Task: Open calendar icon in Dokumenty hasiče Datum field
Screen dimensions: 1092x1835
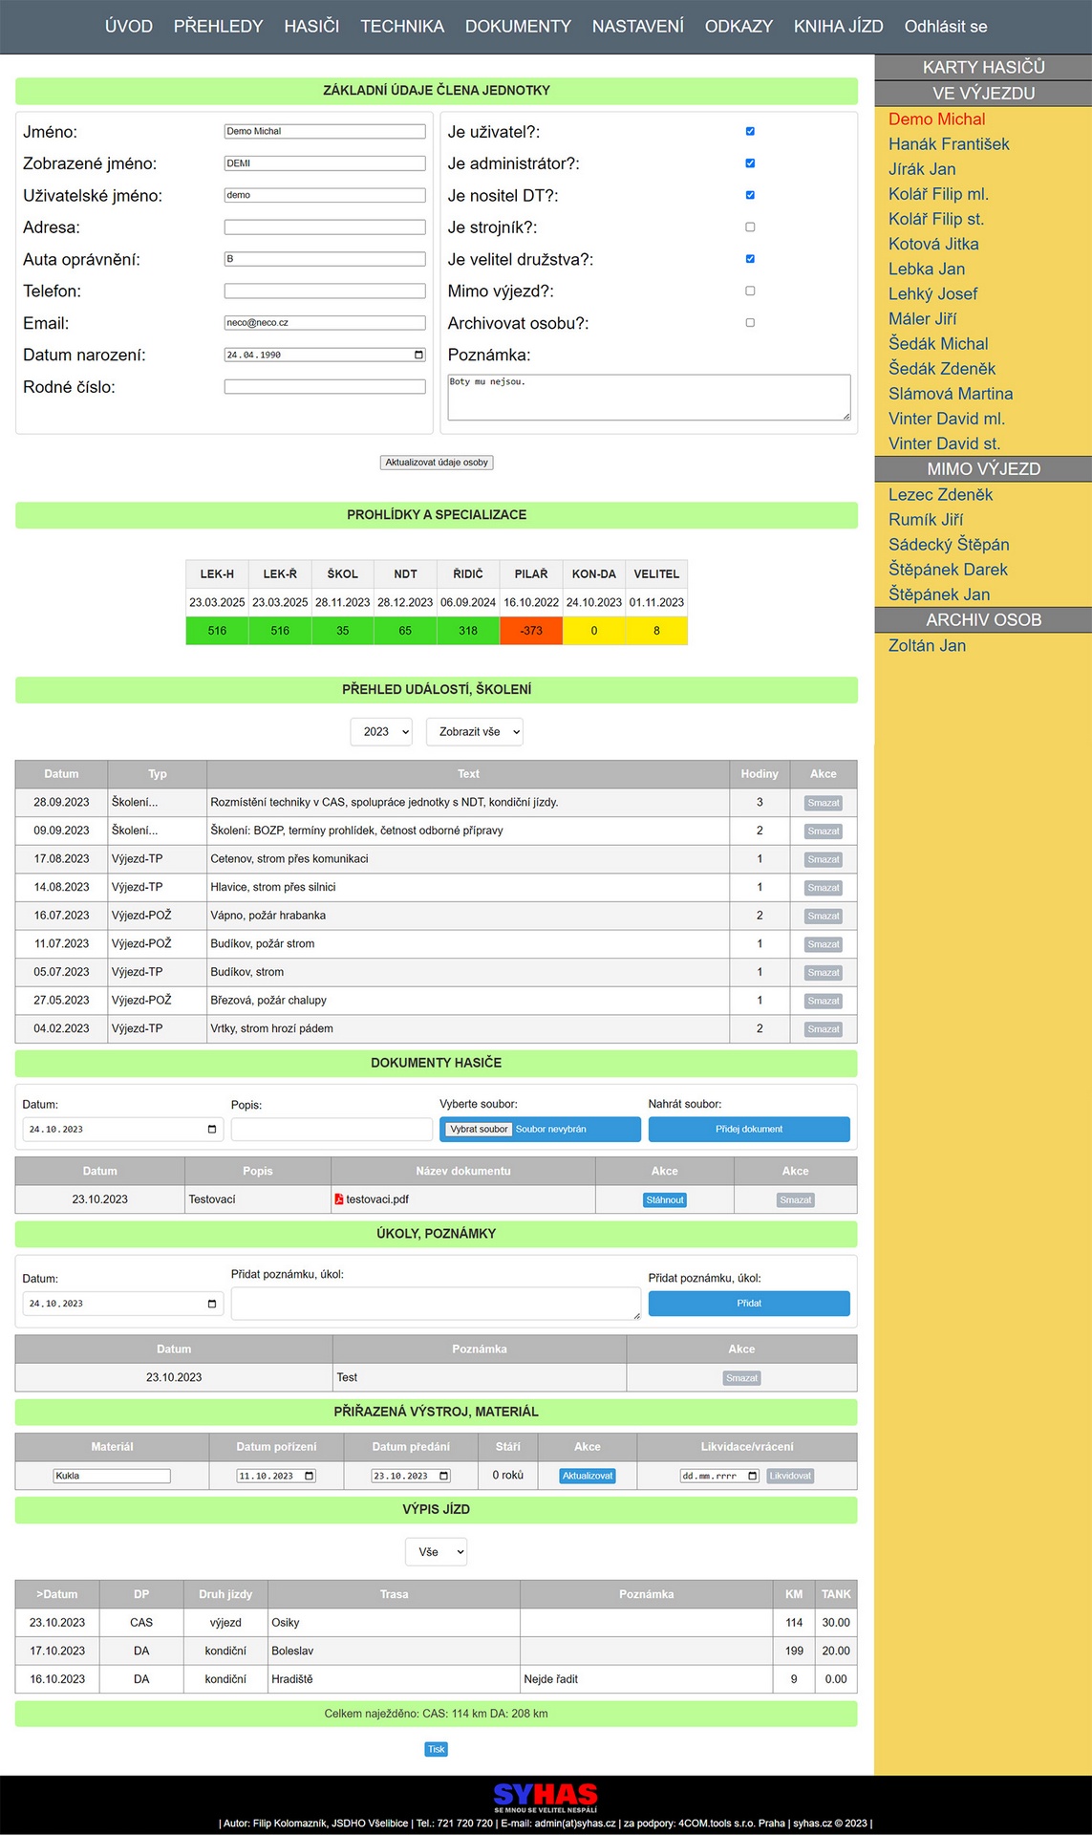Action: [x=212, y=1130]
